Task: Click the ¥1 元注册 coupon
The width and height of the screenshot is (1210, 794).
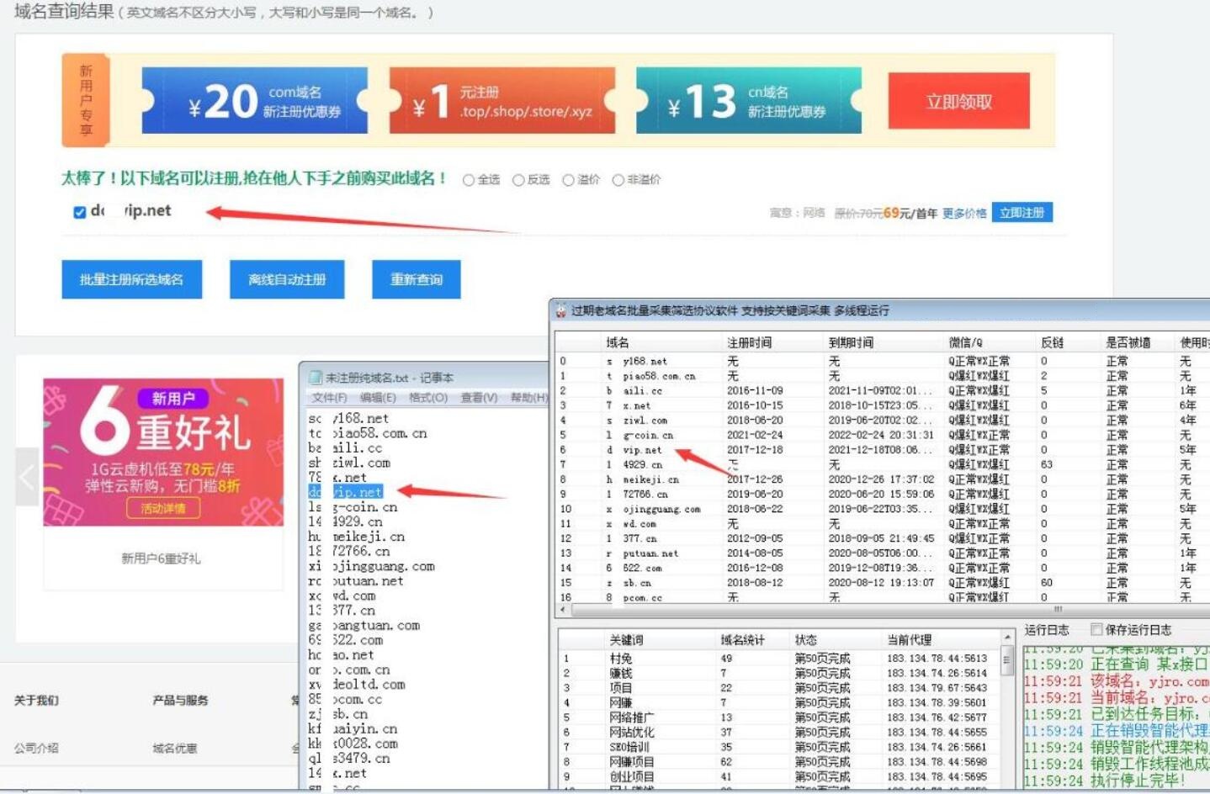Action: [x=502, y=101]
